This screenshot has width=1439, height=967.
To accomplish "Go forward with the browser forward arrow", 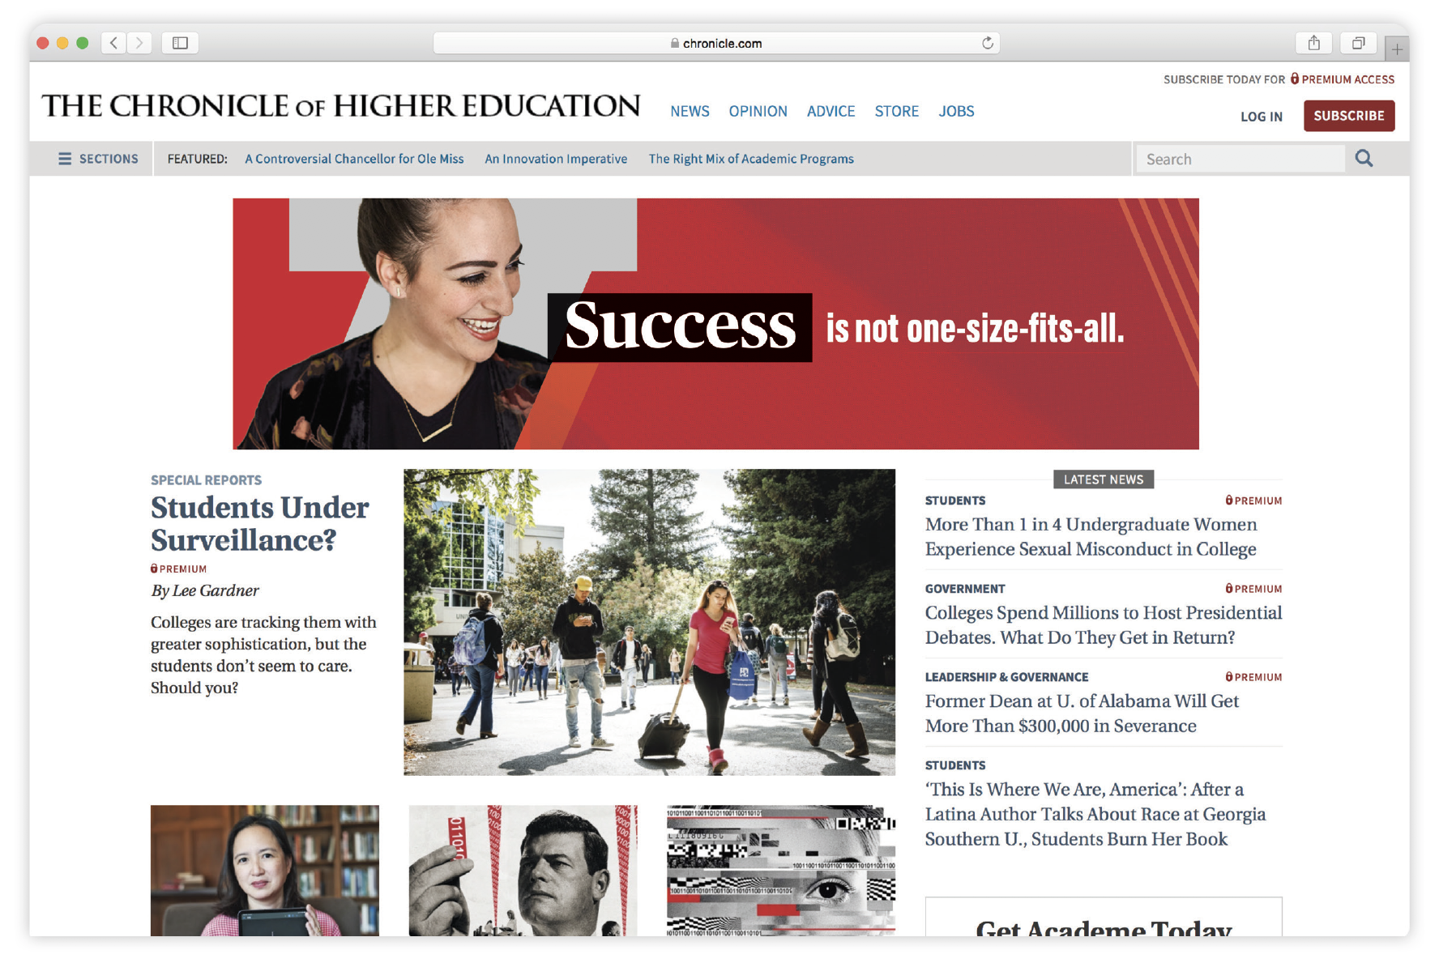I will tap(139, 43).
